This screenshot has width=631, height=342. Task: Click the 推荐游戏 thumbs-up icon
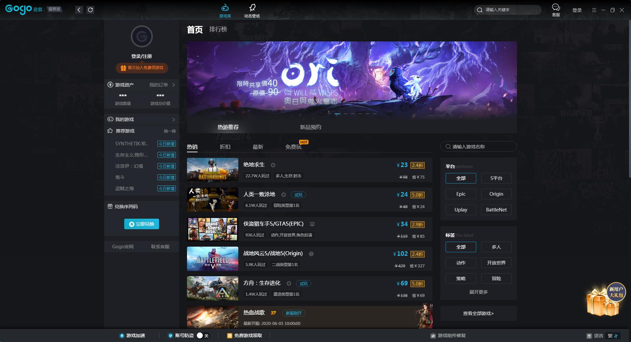tap(110, 131)
